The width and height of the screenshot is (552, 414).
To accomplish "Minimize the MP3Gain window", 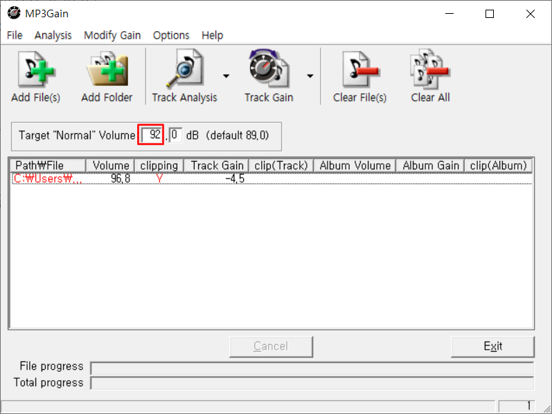I will click(x=449, y=14).
